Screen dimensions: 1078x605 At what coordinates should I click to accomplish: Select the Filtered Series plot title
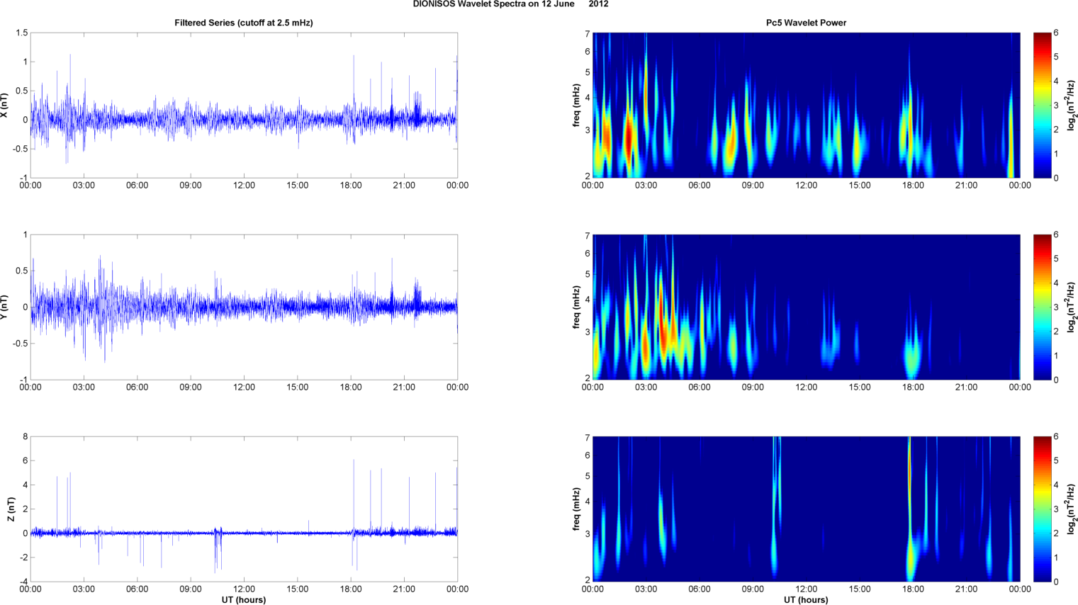click(x=244, y=23)
